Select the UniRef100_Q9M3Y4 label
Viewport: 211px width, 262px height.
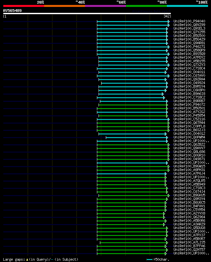pos(189,199)
